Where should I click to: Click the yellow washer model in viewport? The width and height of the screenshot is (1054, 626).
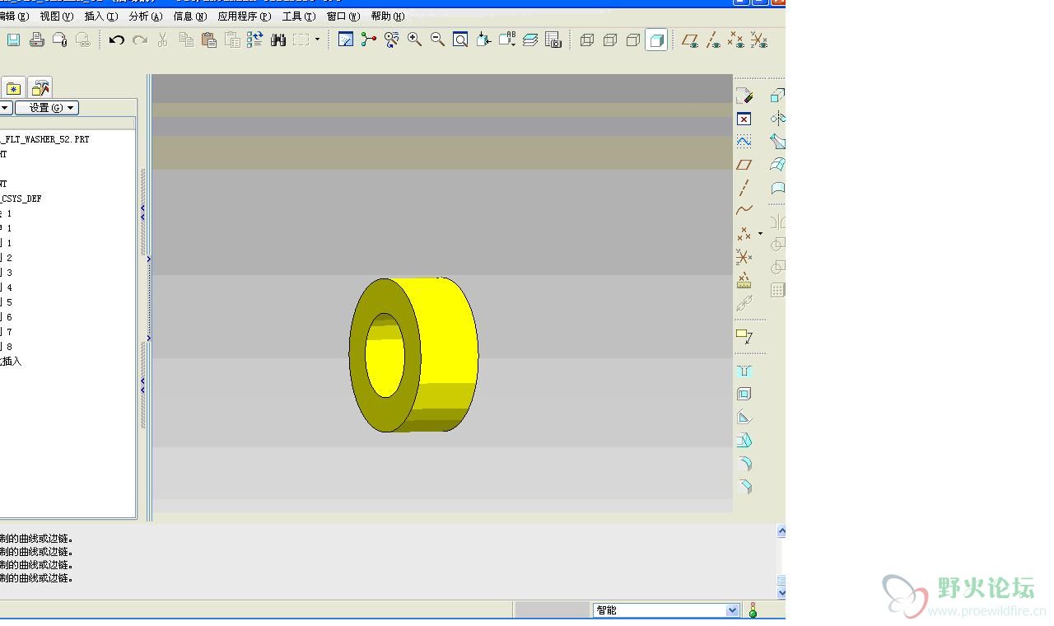413,355
